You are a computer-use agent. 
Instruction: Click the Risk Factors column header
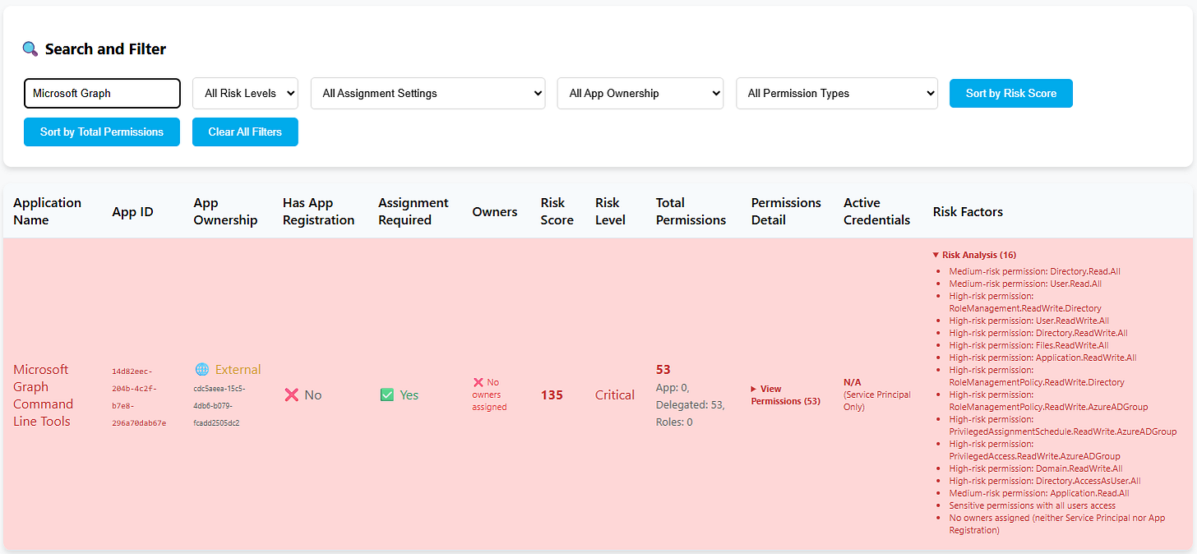(x=968, y=211)
